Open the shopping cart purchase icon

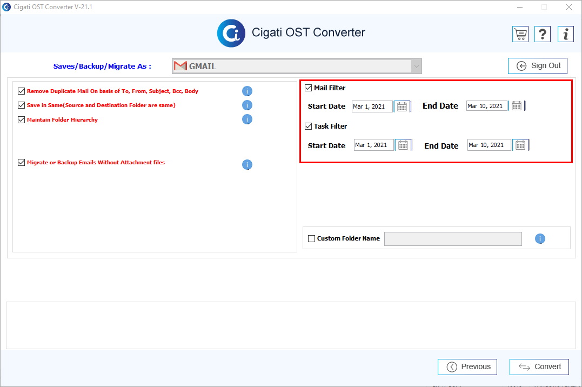520,34
